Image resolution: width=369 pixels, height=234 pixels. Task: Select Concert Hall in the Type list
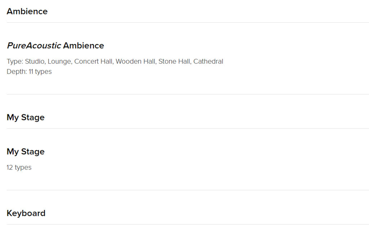coord(93,61)
